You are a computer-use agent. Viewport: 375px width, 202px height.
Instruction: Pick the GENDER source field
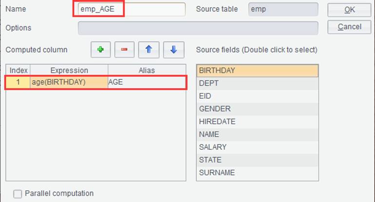point(258,109)
